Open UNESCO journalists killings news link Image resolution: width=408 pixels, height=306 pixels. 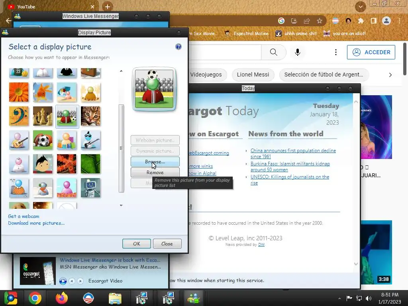click(x=290, y=180)
